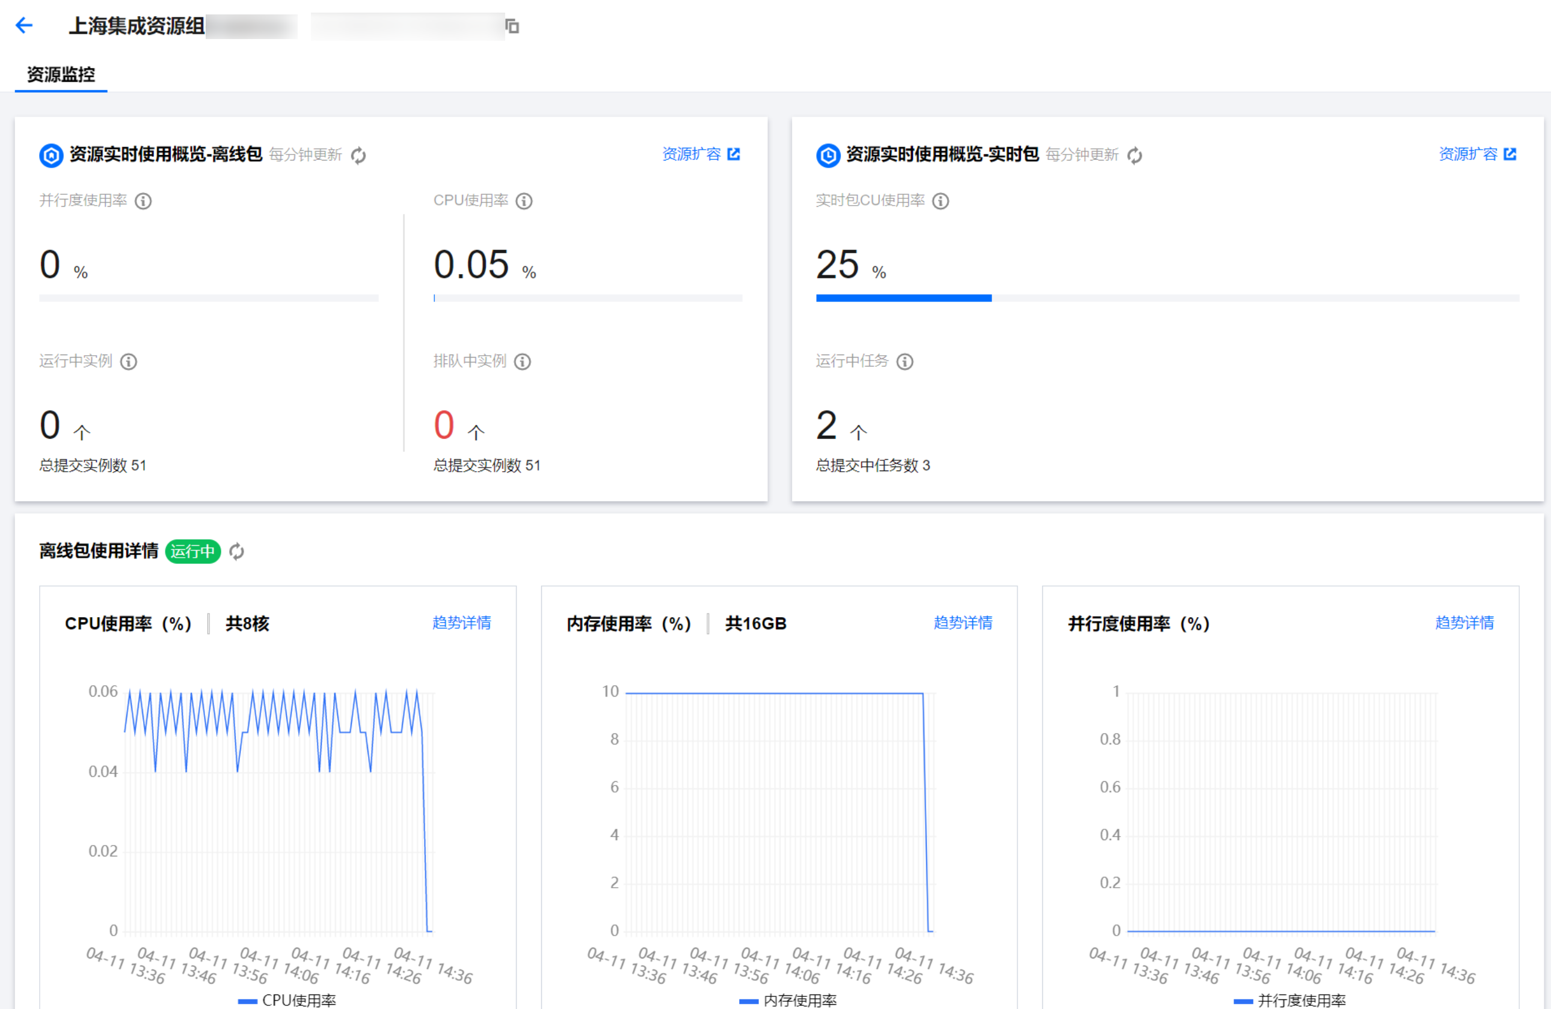
Task: Switch to the 资源监控 tab
Action: [x=61, y=75]
